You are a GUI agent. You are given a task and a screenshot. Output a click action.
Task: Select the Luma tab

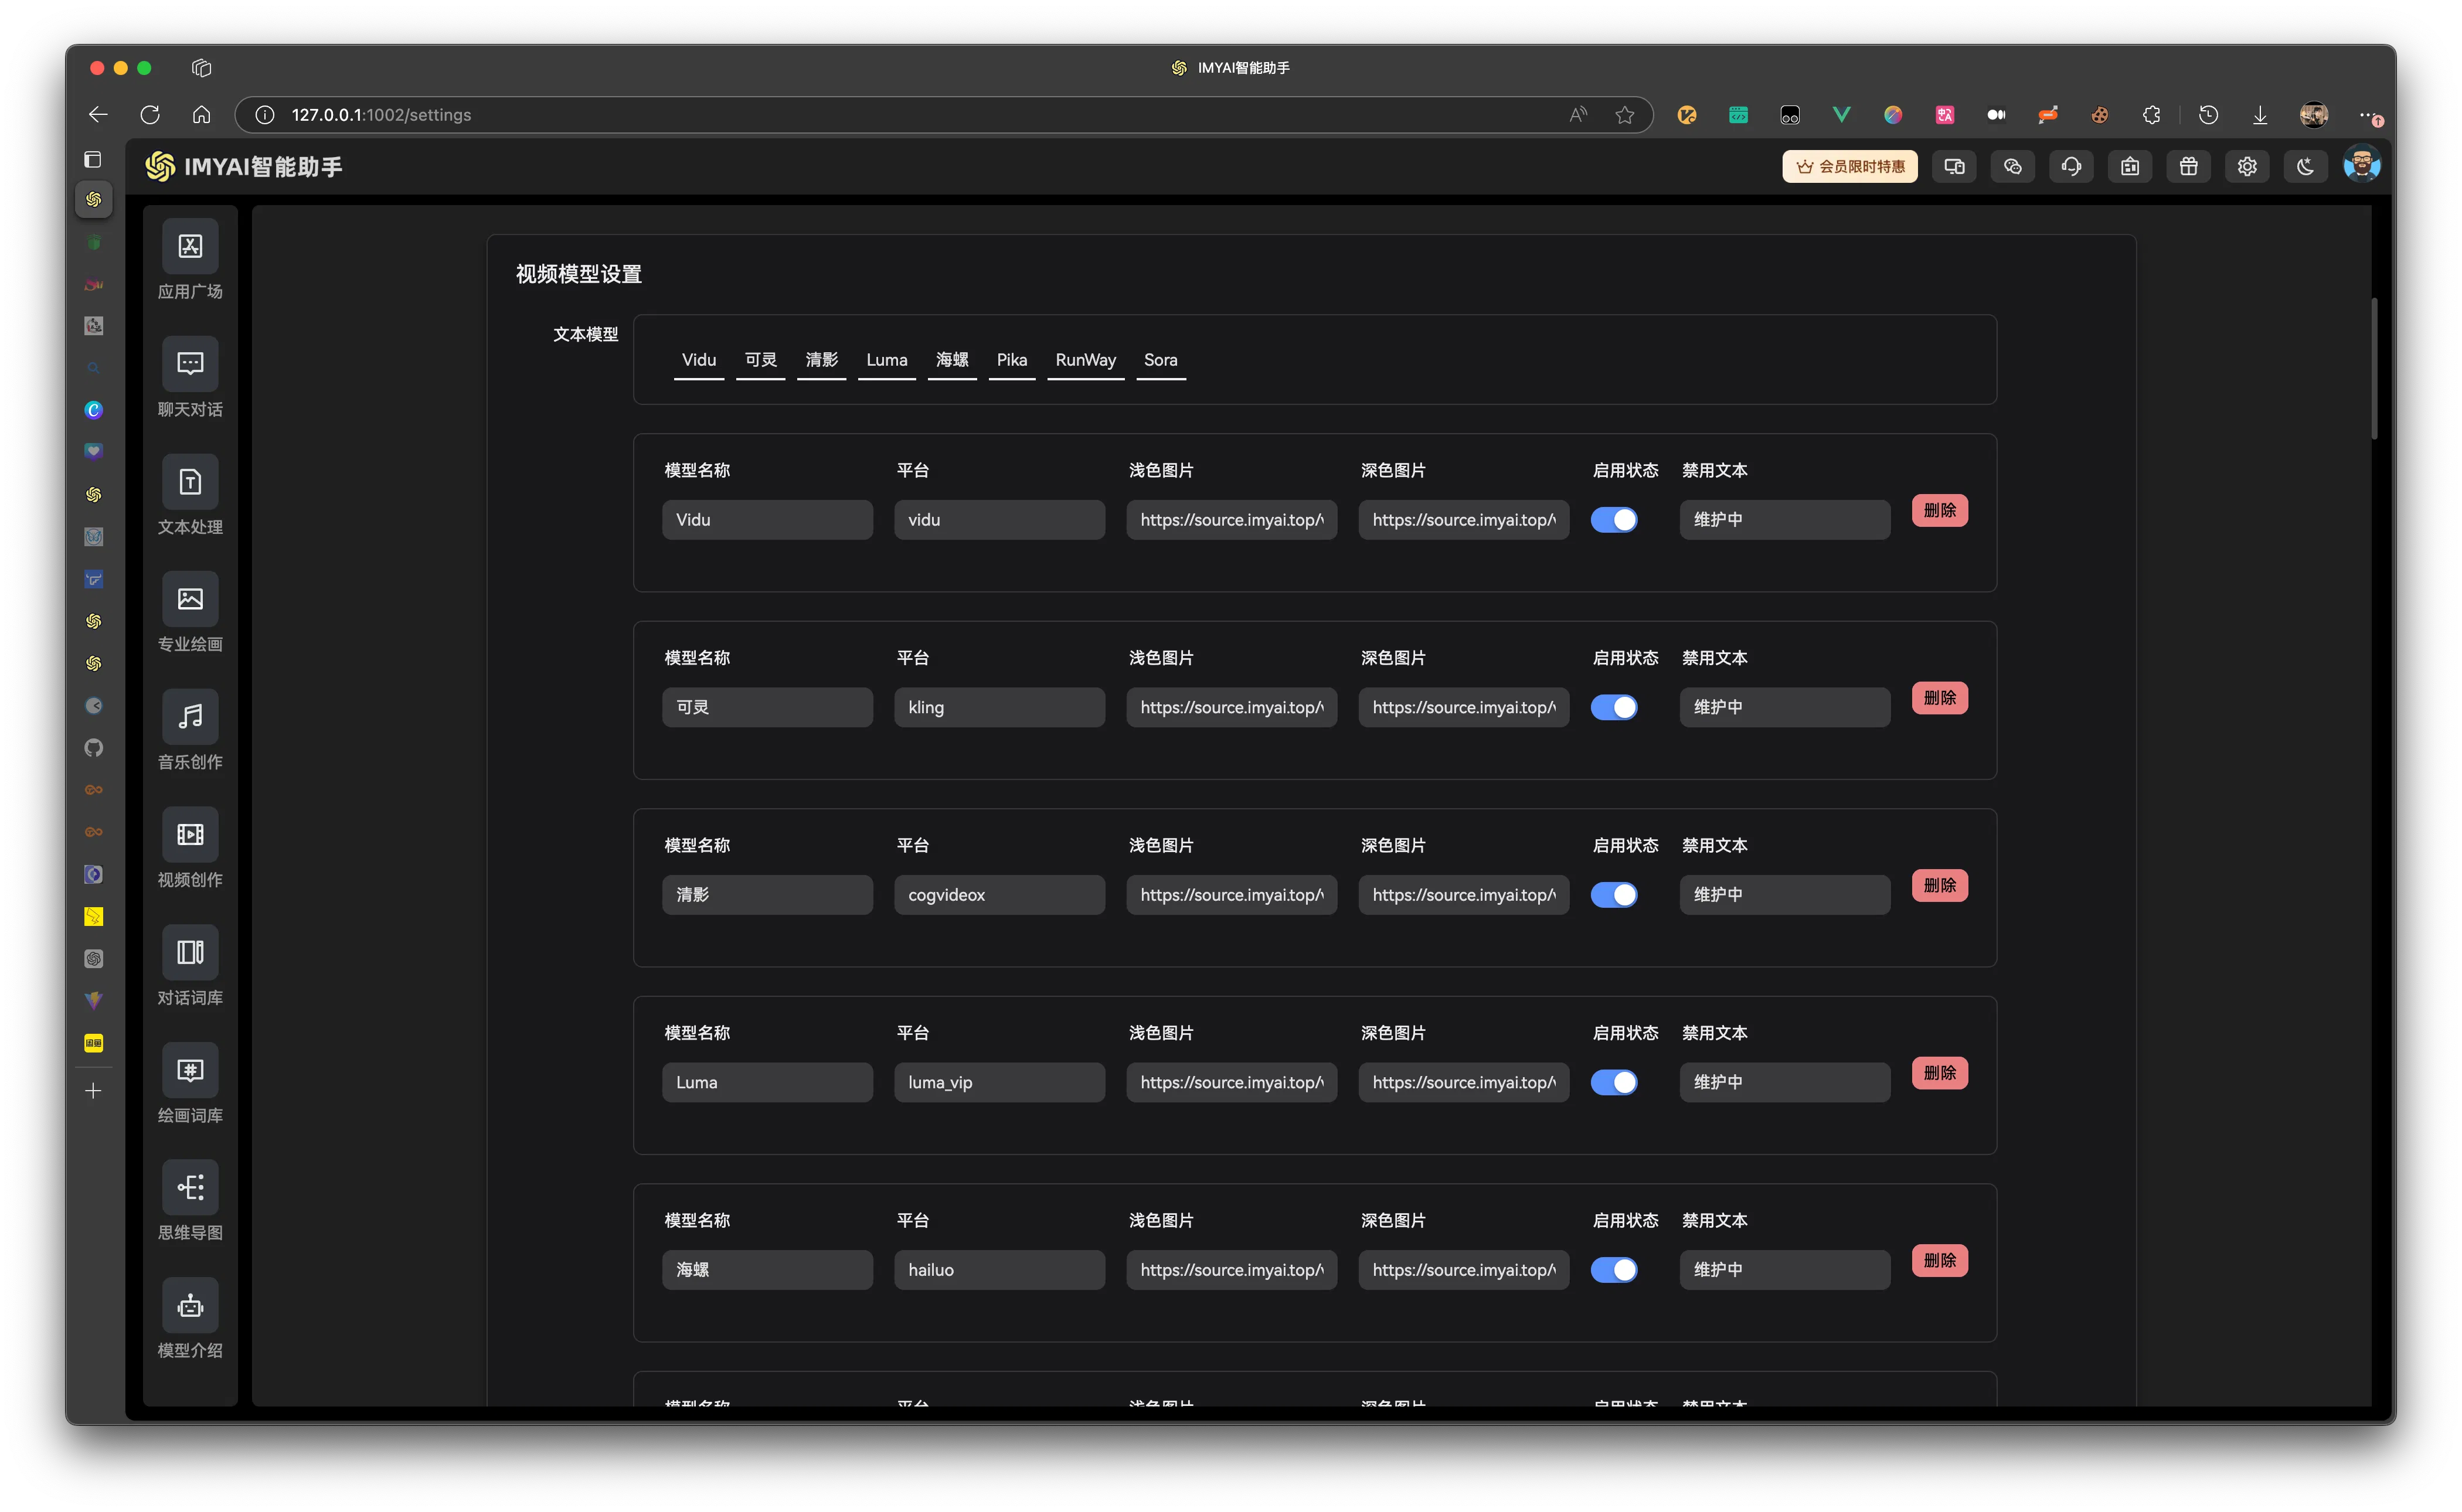(x=886, y=360)
